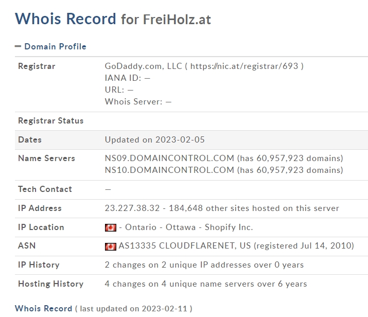The height and width of the screenshot is (317, 368).
Task: Click the Canada flag in IP Location row
Action: [x=111, y=227]
